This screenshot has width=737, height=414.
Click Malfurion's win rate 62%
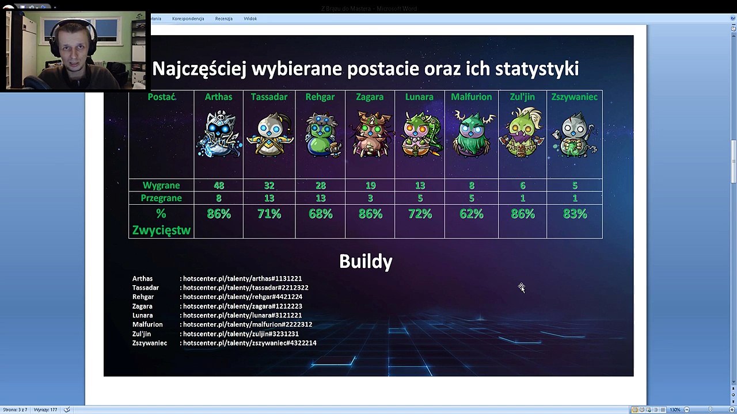tap(472, 214)
